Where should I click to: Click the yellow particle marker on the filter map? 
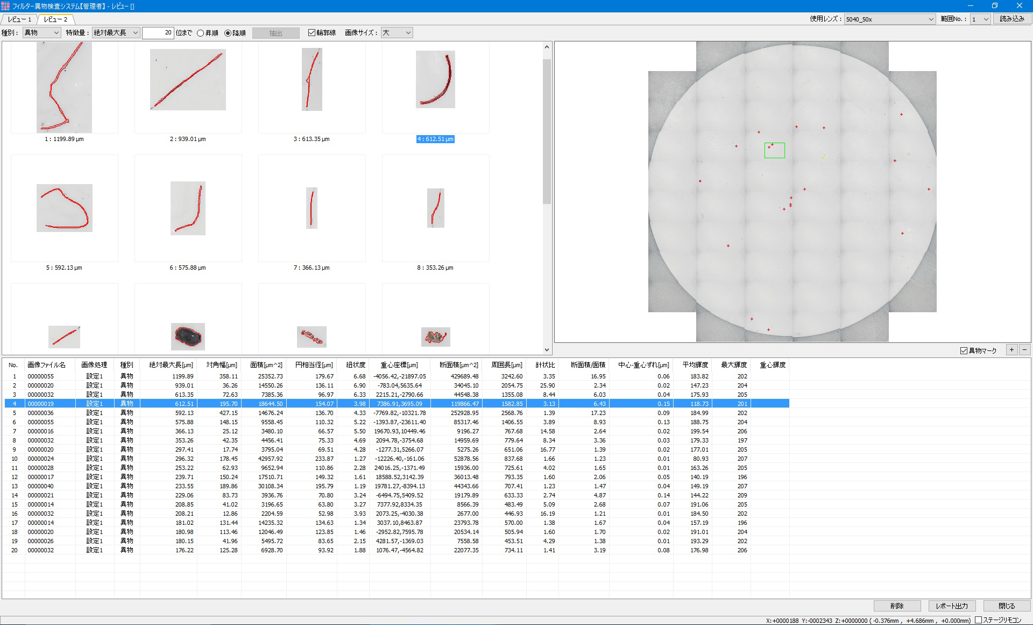coord(824,157)
